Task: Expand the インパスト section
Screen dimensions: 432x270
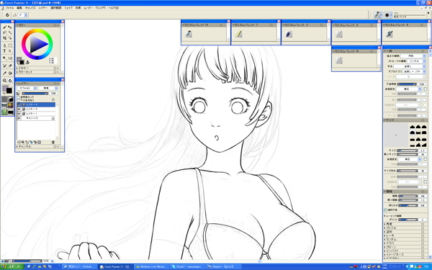Action: tap(385, 251)
